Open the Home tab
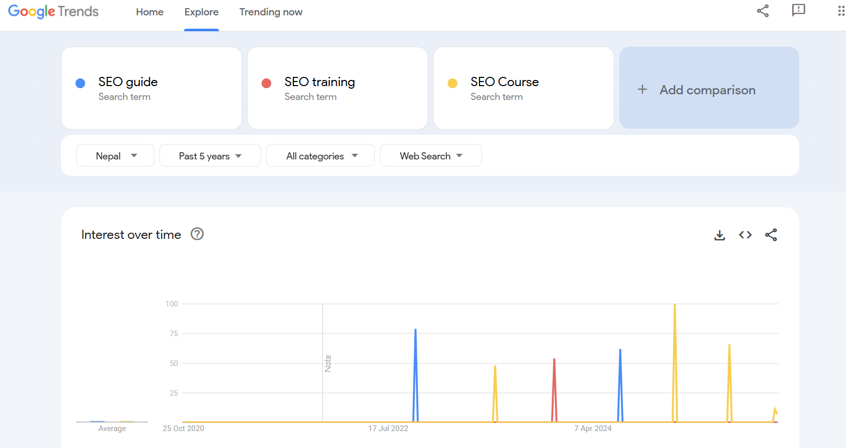The height and width of the screenshot is (448, 846). 150,12
